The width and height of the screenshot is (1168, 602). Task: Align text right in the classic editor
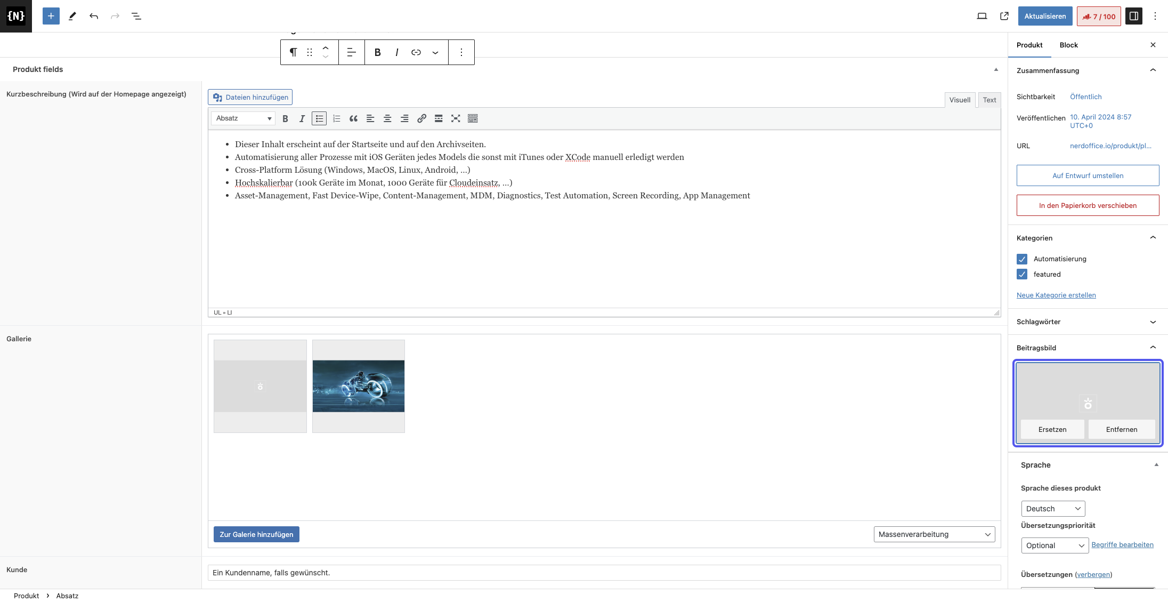click(404, 118)
